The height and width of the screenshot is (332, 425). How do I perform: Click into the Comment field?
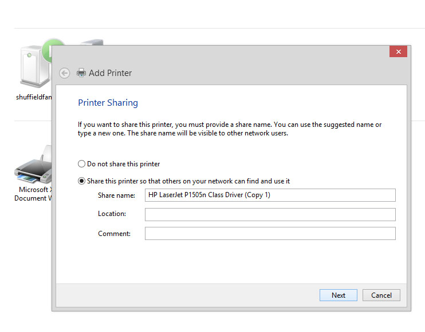click(x=270, y=233)
